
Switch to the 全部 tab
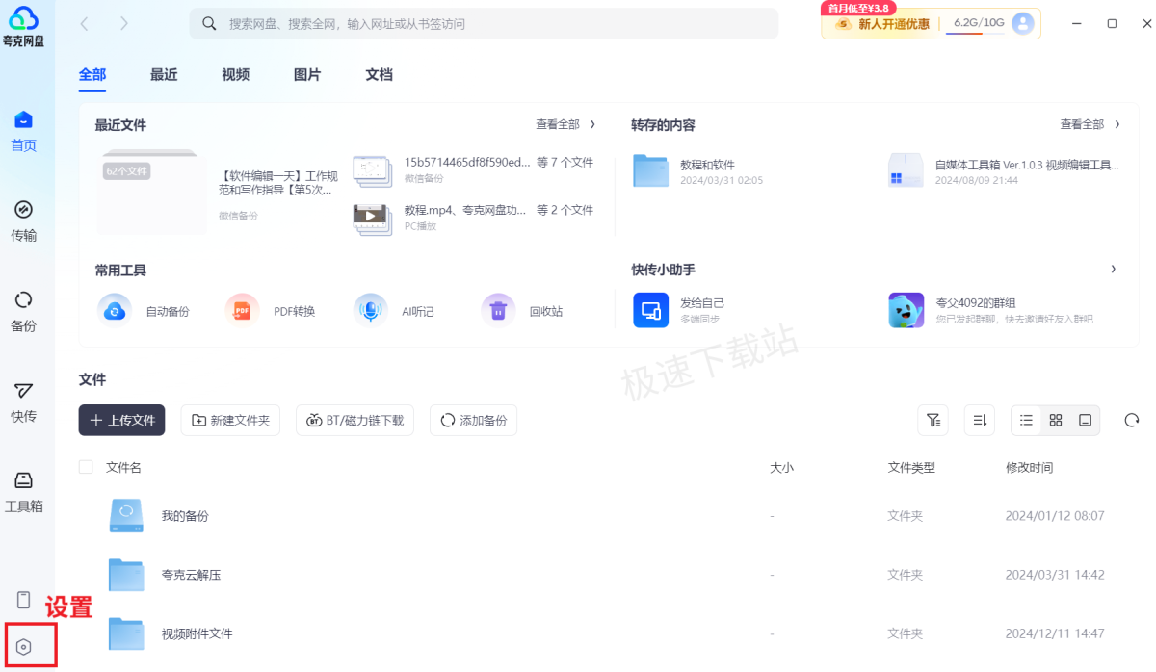92,74
